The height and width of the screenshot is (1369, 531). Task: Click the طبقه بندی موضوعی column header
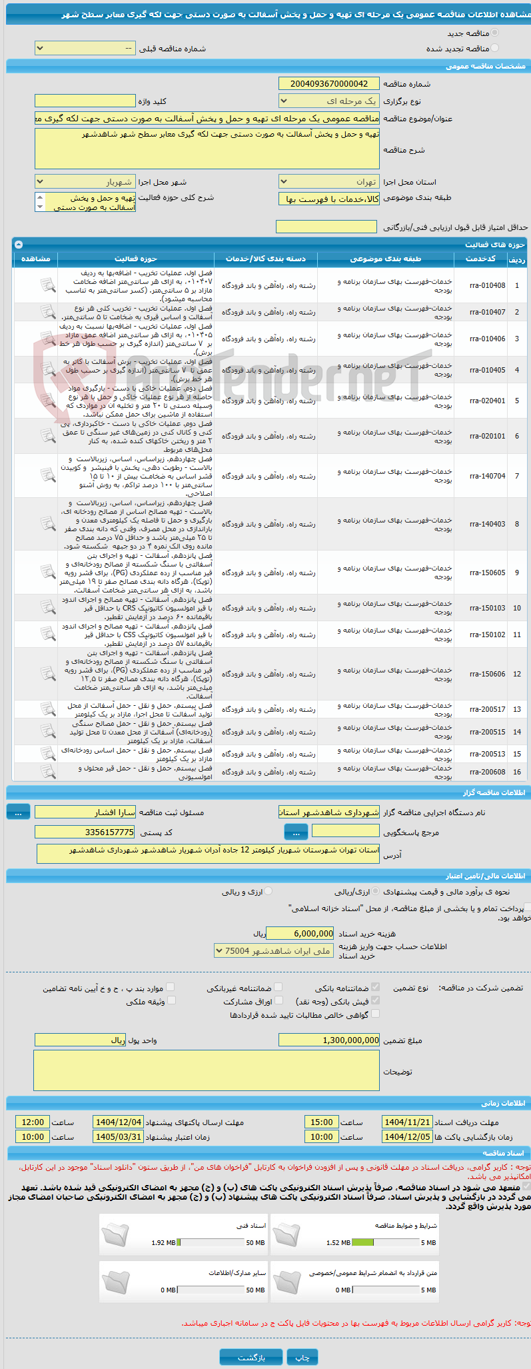(386, 259)
